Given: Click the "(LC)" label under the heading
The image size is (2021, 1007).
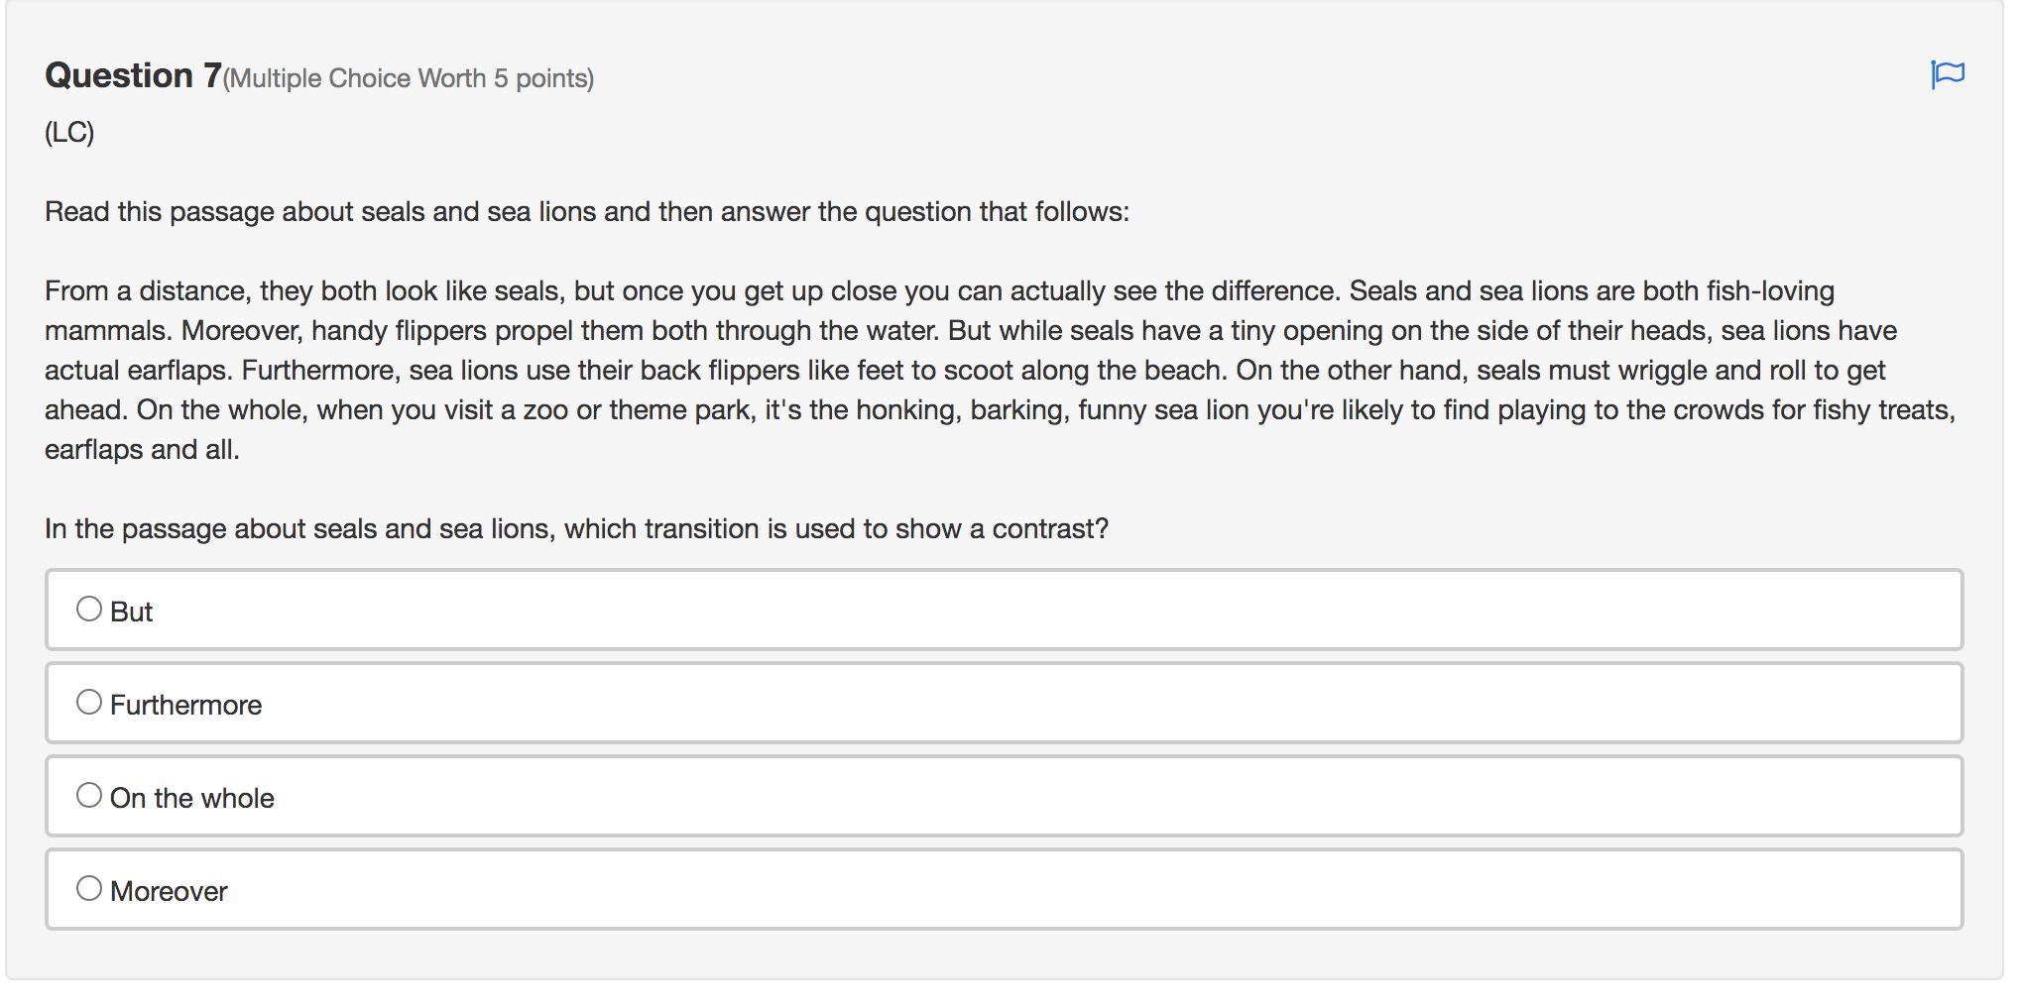Looking at the screenshot, I should [x=69, y=132].
